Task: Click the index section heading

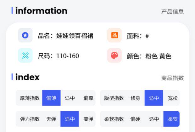Action: point(27,77)
